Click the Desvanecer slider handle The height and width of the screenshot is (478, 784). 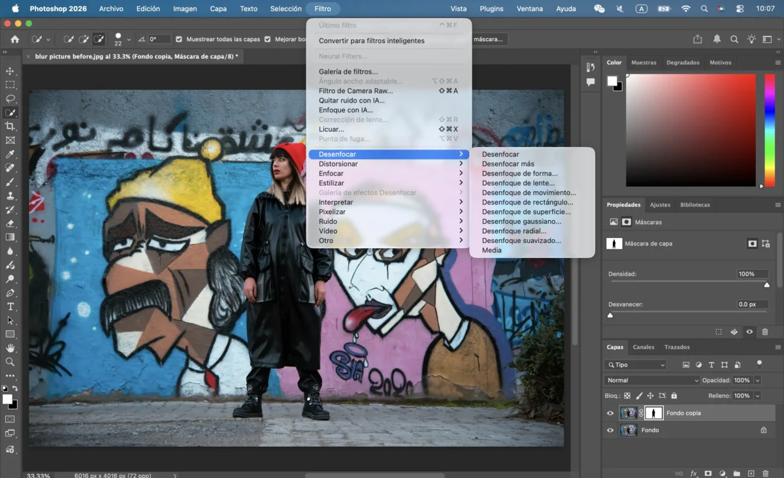(610, 315)
